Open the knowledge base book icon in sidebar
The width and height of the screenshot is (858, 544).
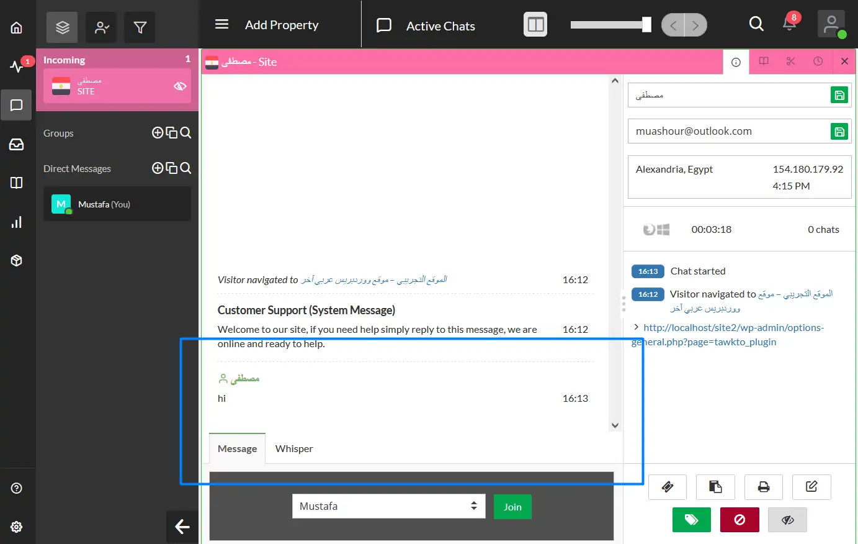(x=17, y=183)
